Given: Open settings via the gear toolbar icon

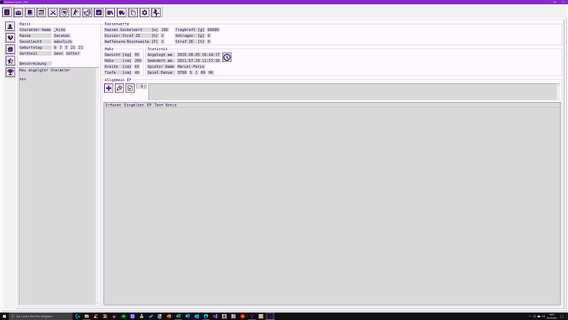Looking at the screenshot, I should 145,12.
